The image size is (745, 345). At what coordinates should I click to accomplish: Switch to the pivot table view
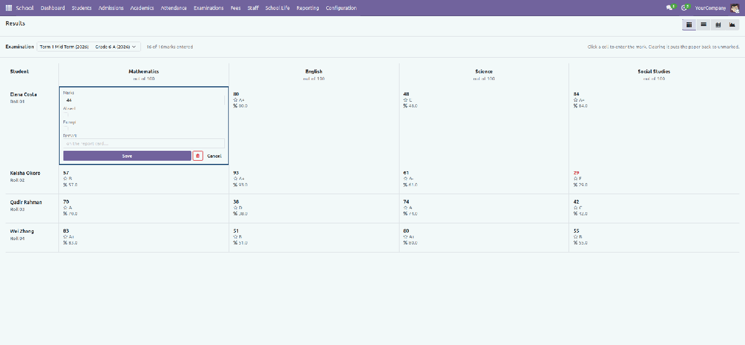click(718, 25)
